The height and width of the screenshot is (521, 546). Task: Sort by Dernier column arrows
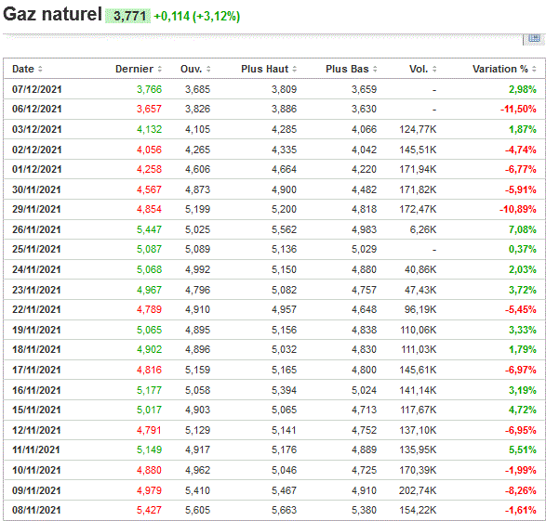[x=159, y=69]
